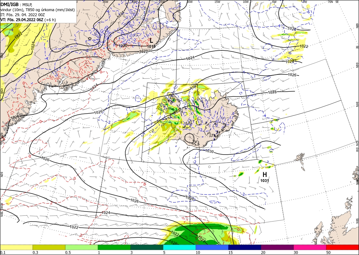
Task: Click the blue 10–15 legend color segment
Action: (x=212, y=247)
